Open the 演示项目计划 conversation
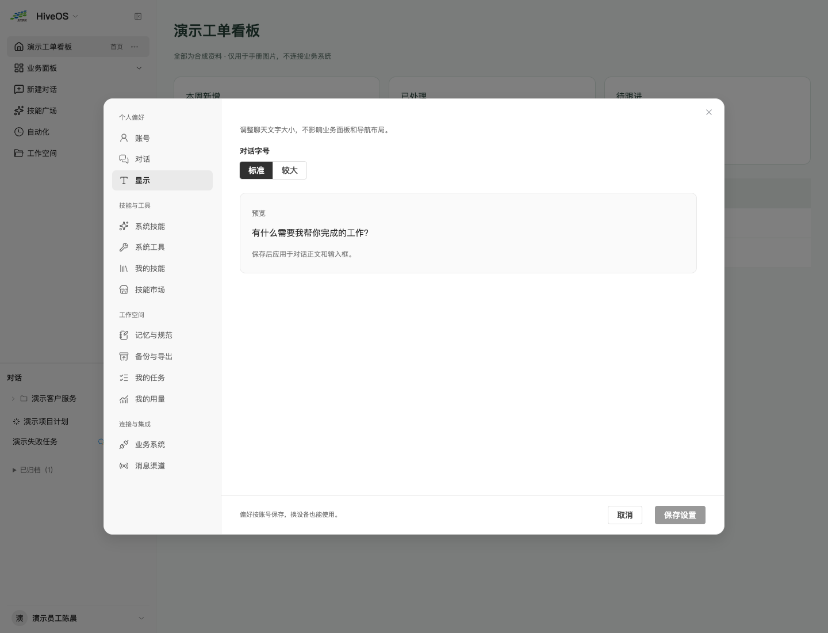This screenshot has height=633, width=828. coord(46,421)
